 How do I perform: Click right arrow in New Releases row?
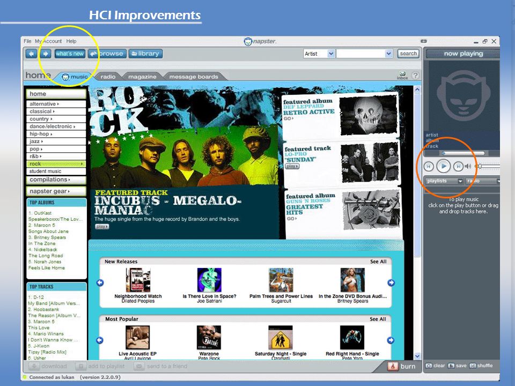[391, 283]
